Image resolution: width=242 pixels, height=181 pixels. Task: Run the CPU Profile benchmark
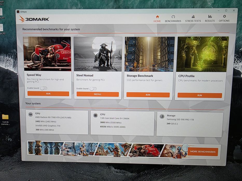(200, 95)
